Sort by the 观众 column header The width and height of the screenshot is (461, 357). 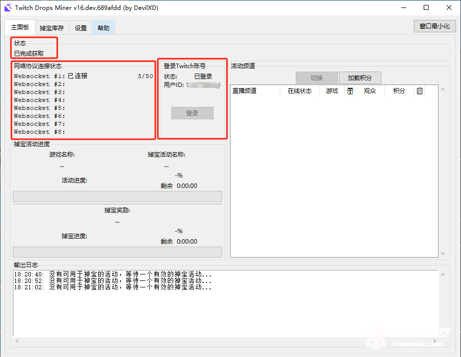[370, 91]
